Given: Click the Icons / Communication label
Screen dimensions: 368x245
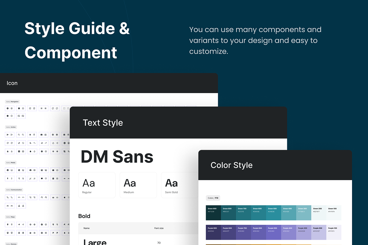Looking at the screenshot, I should (x=14, y=190).
